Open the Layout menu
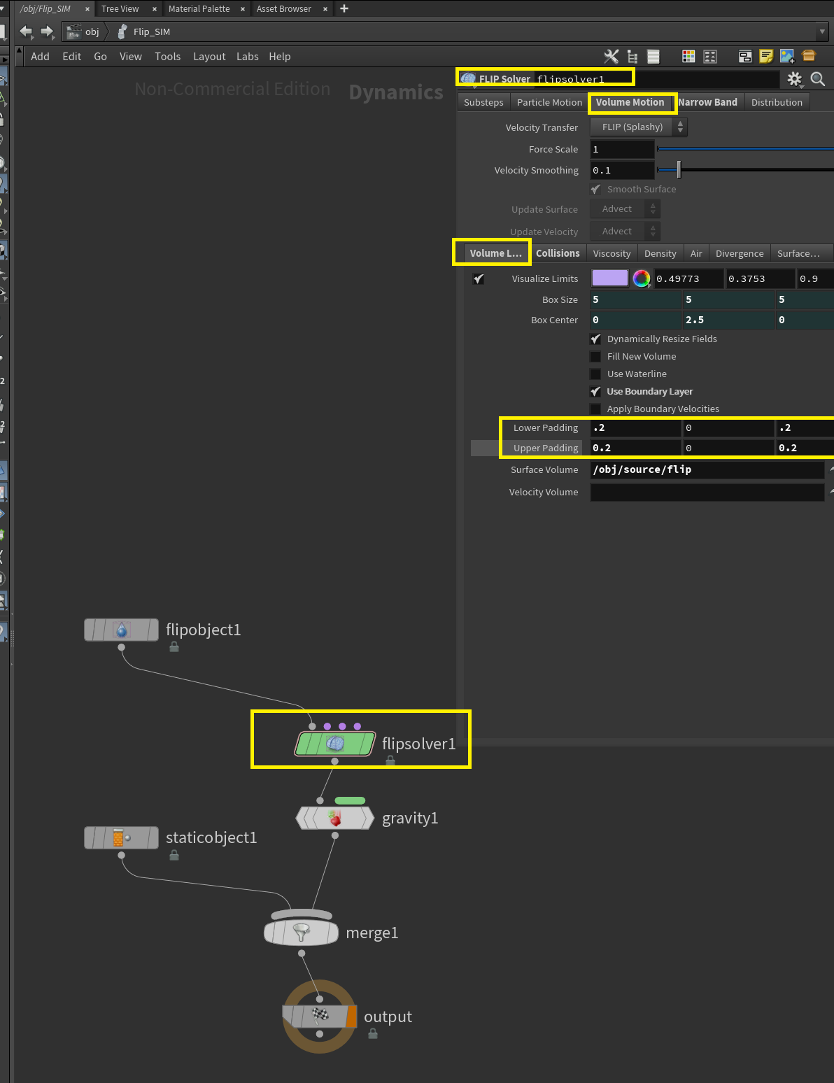This screenshot has width=834, height=1083. (209, 57)
